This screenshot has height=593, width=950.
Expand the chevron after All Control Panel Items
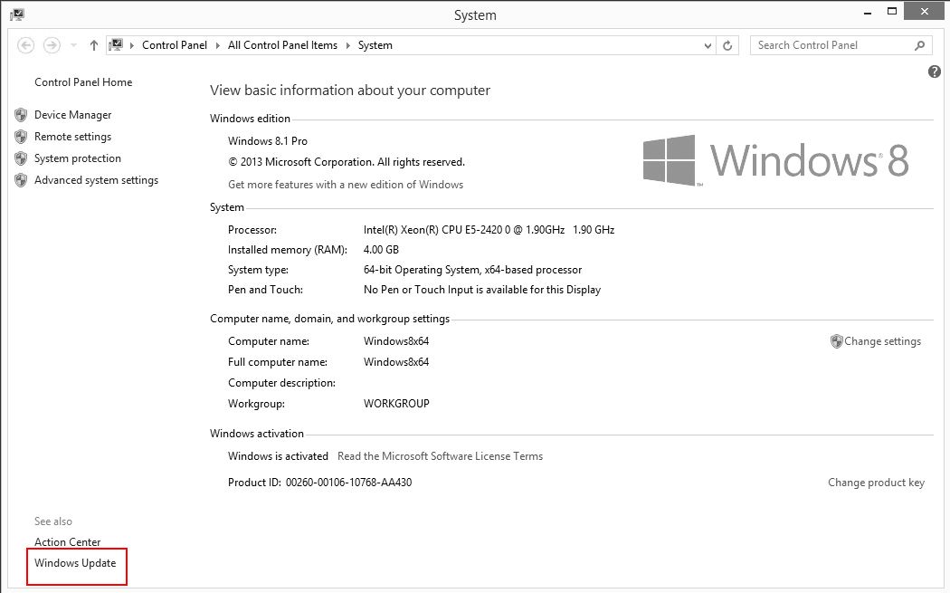point(348,45)
